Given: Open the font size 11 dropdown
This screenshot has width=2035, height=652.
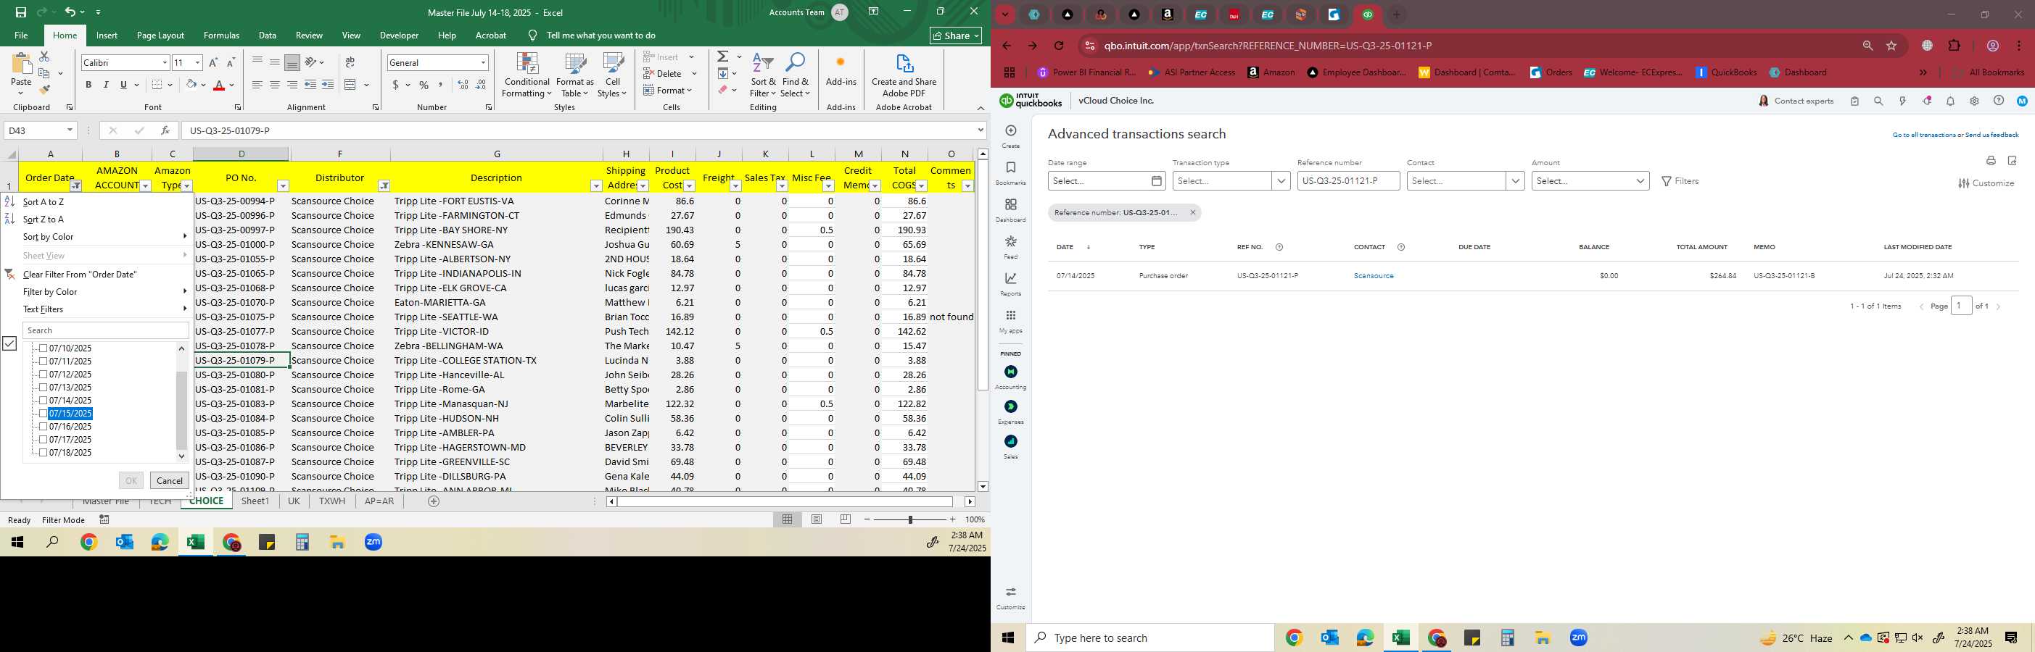Looking at the screenshot, I should pos(197,62).
